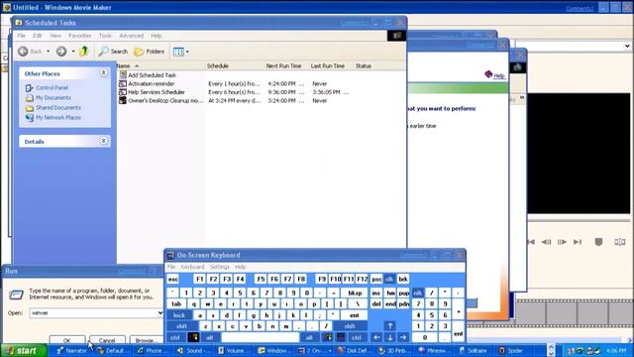Screen dimensions: 634x357
Task: Switch to Narrator taskbar button
Action: tap(72, 350)
